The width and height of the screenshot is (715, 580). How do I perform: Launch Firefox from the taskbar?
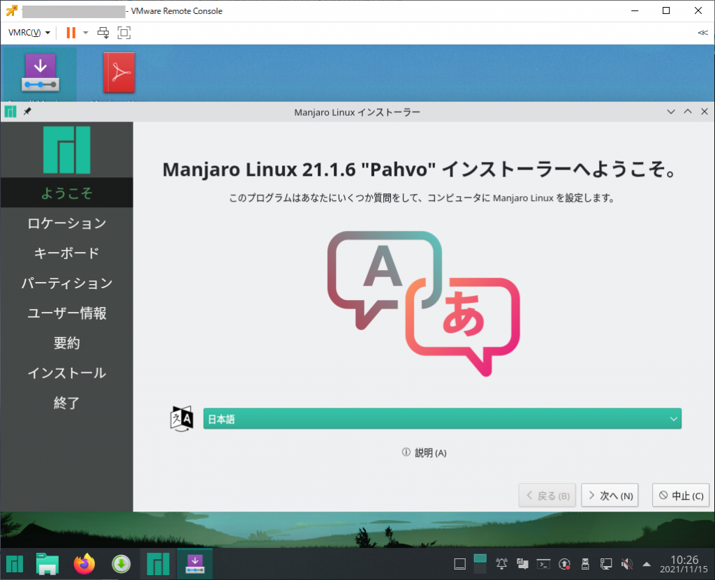(x=84, y=565)
